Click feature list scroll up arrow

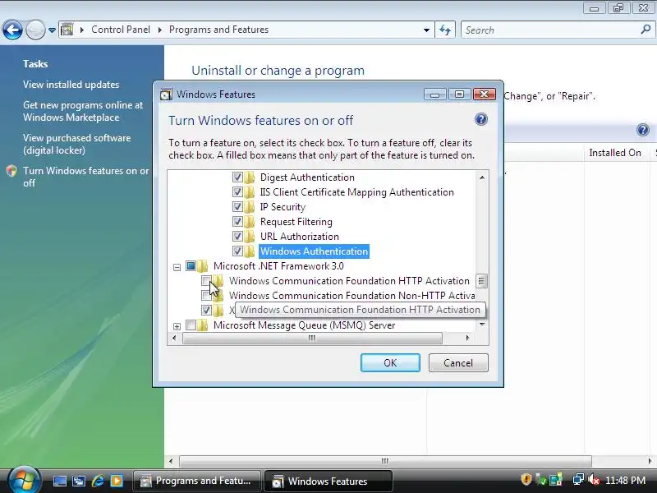point(482,177)
